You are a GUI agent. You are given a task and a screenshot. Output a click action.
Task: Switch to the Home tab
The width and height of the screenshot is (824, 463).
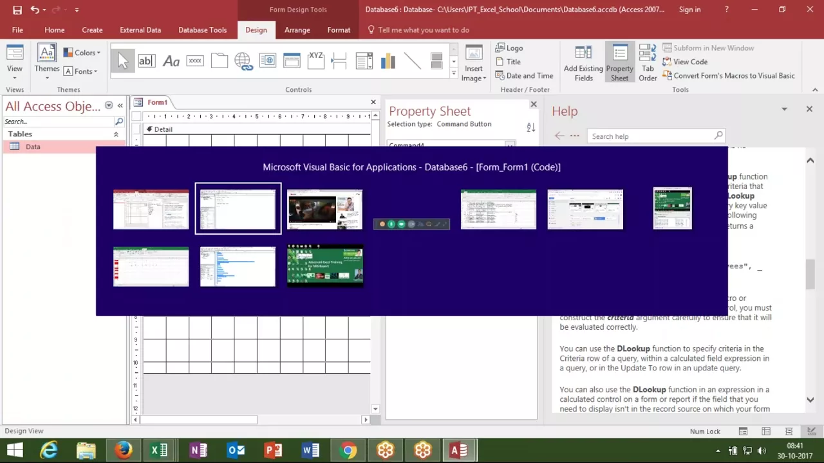tap(55, 30)
